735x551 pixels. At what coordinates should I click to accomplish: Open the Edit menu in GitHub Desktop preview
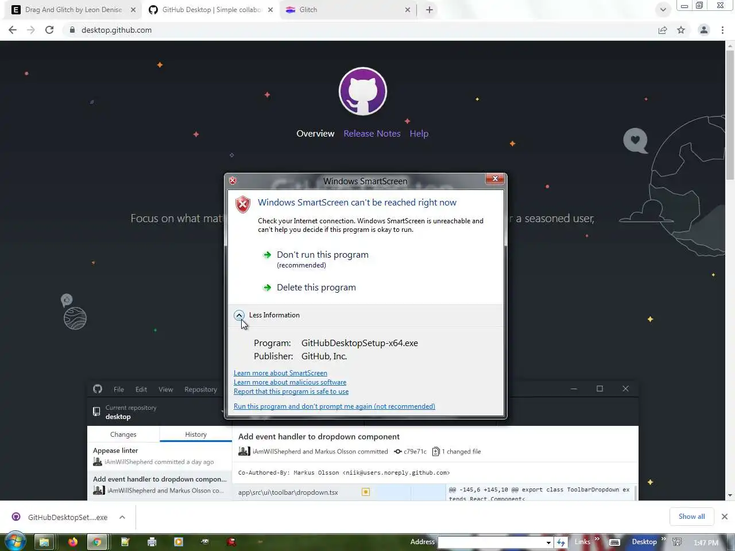[x=141, y=389]
